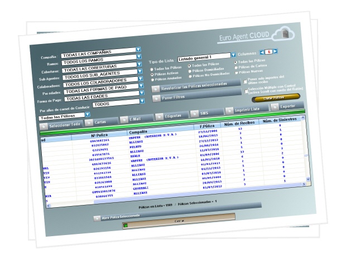Click the table's vertical scrollbar down arrow
Screen dimensions: 346x259
click(308, 179)
